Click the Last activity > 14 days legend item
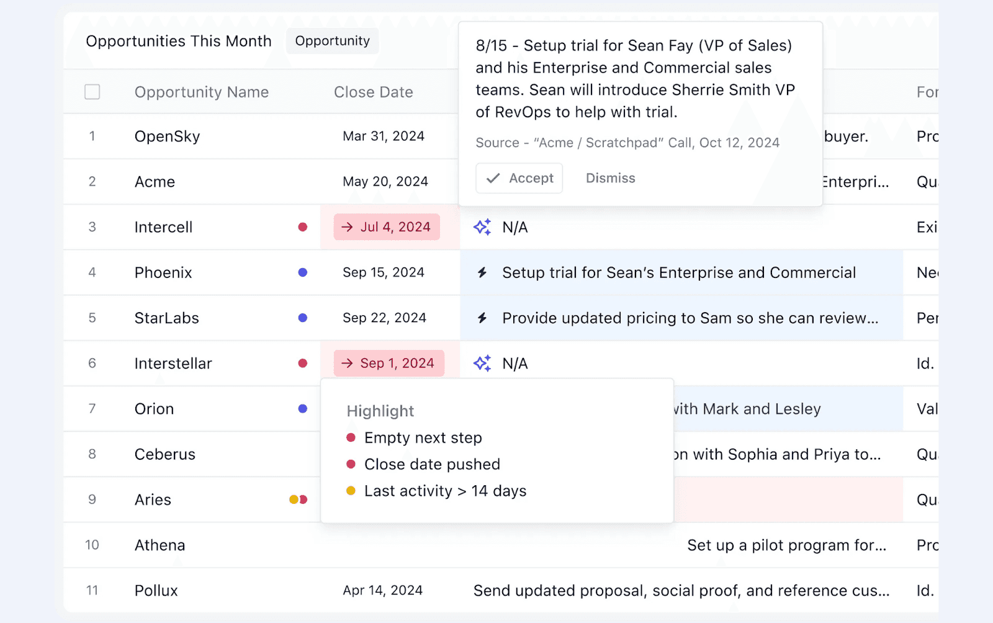The image size is (993, 623). click(446, 491)
